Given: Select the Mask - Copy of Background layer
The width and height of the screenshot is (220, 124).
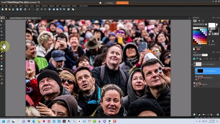Looking at the screenshot, I should pyautogui.click(x=207, y=71).
